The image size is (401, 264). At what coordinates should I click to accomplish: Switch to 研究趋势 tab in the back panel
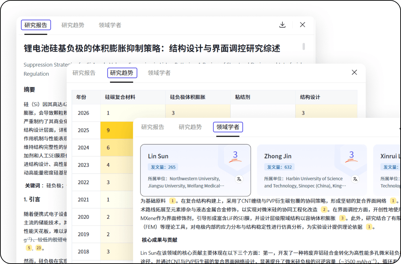73,25
